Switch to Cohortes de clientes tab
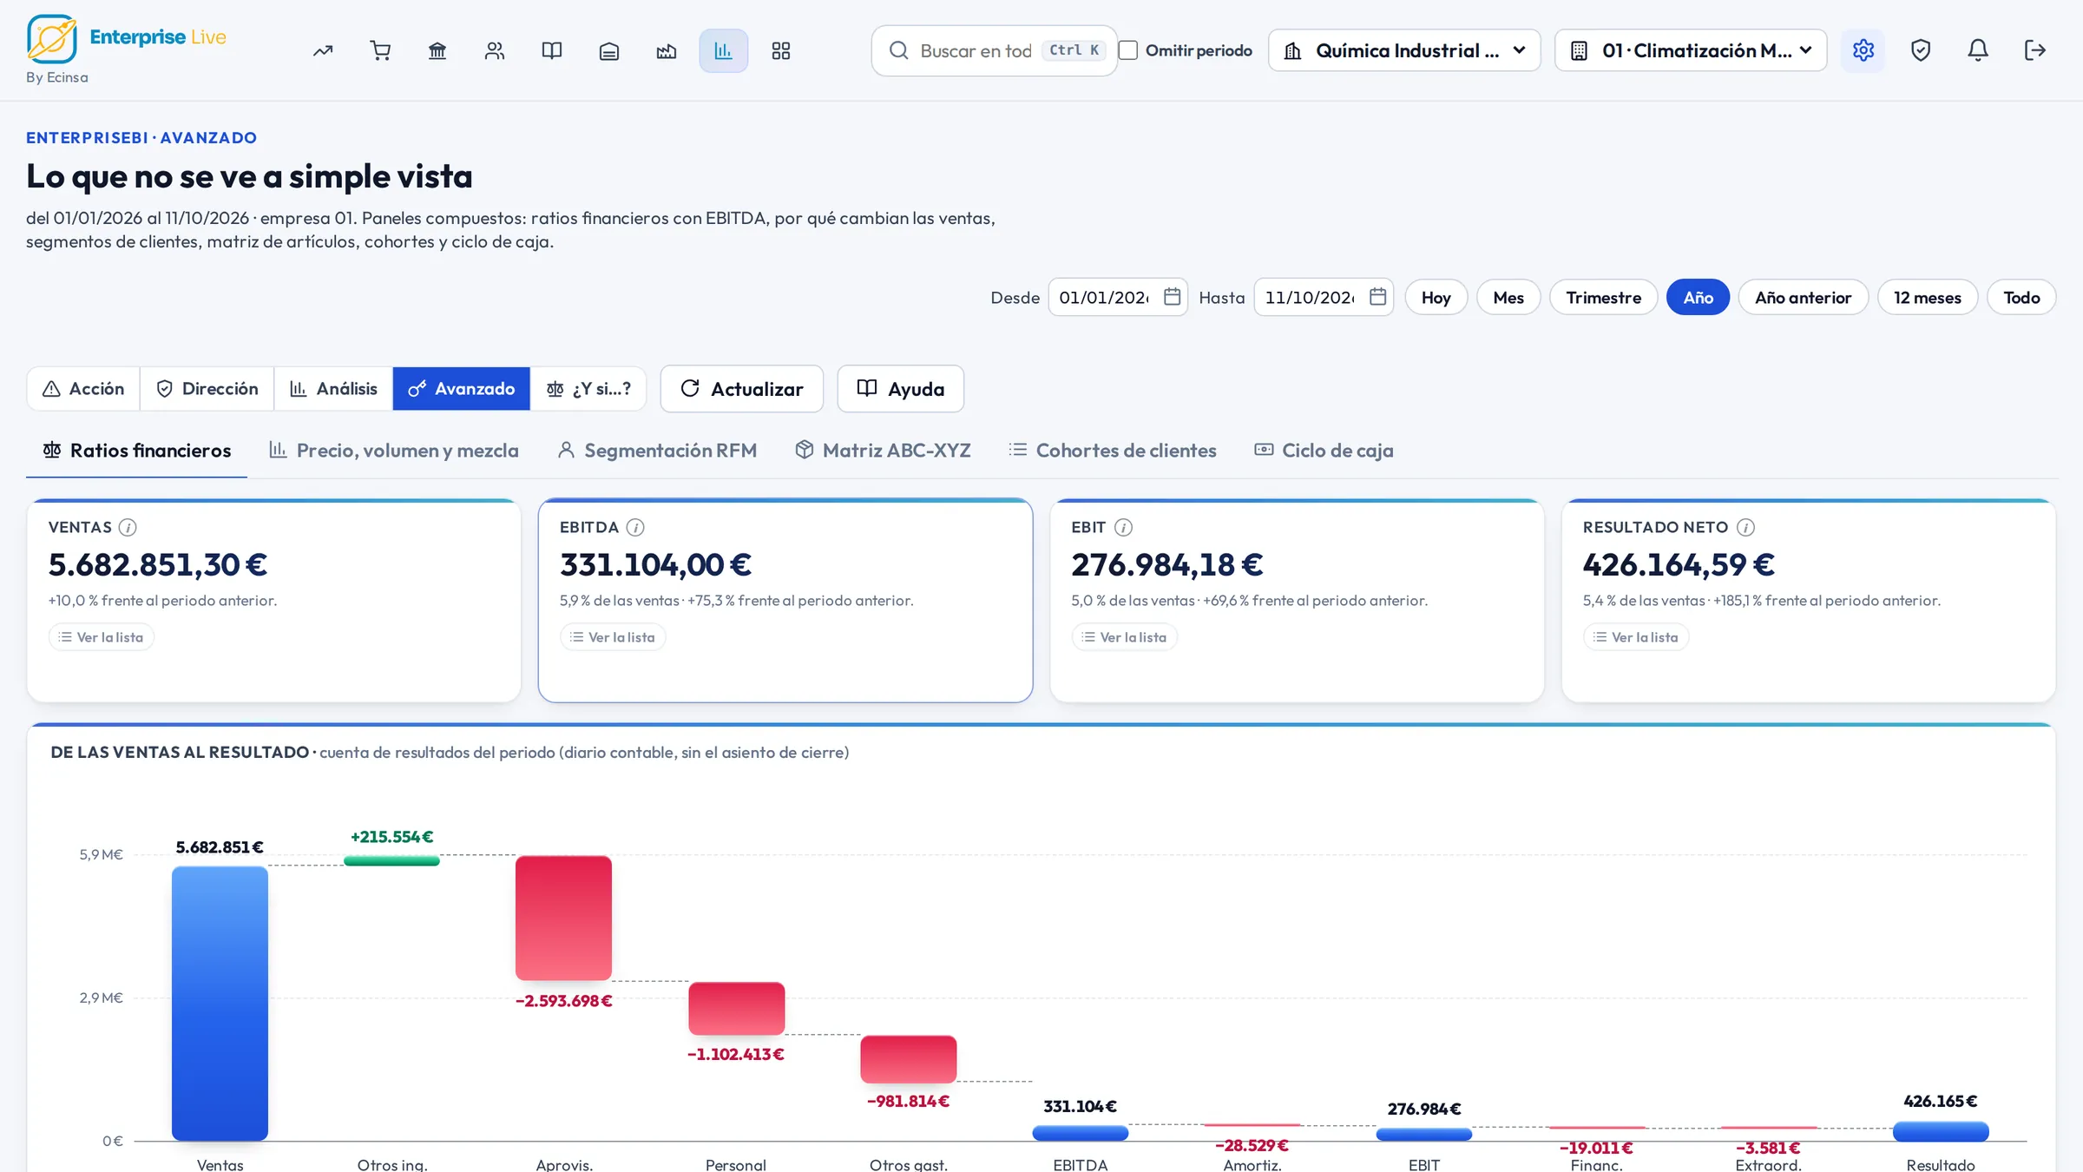Image resolution: width=2083 pixels, height=1172 pixels. coord(1113,451)
